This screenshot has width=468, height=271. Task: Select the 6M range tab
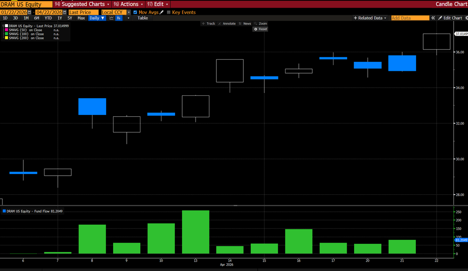(37, 18)
